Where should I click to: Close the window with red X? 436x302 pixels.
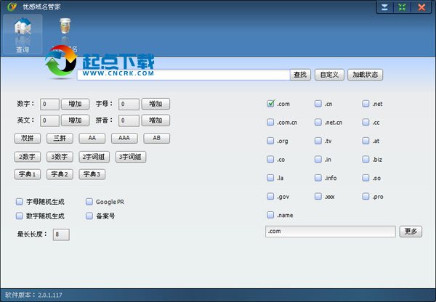pos(421,7)
